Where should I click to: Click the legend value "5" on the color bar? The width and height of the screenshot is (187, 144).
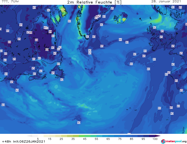pos(38,139)
